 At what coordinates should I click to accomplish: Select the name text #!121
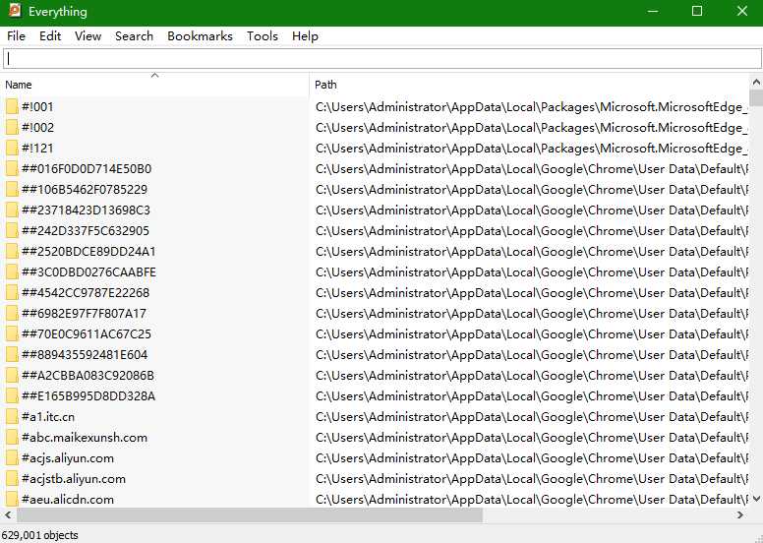coord(37,149)
